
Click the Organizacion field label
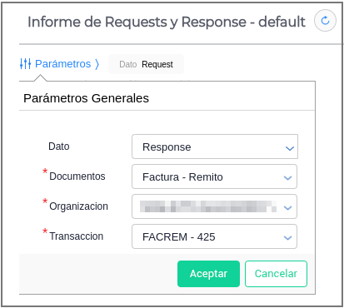coord(78,206)
